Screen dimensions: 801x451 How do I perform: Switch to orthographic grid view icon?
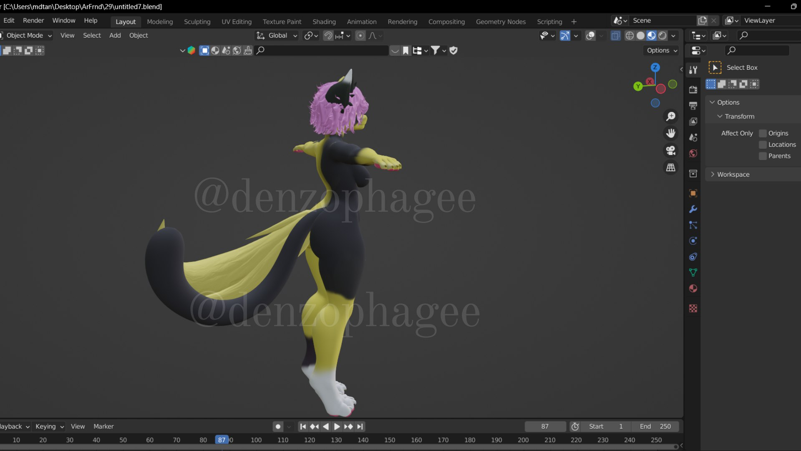(671, 167)
